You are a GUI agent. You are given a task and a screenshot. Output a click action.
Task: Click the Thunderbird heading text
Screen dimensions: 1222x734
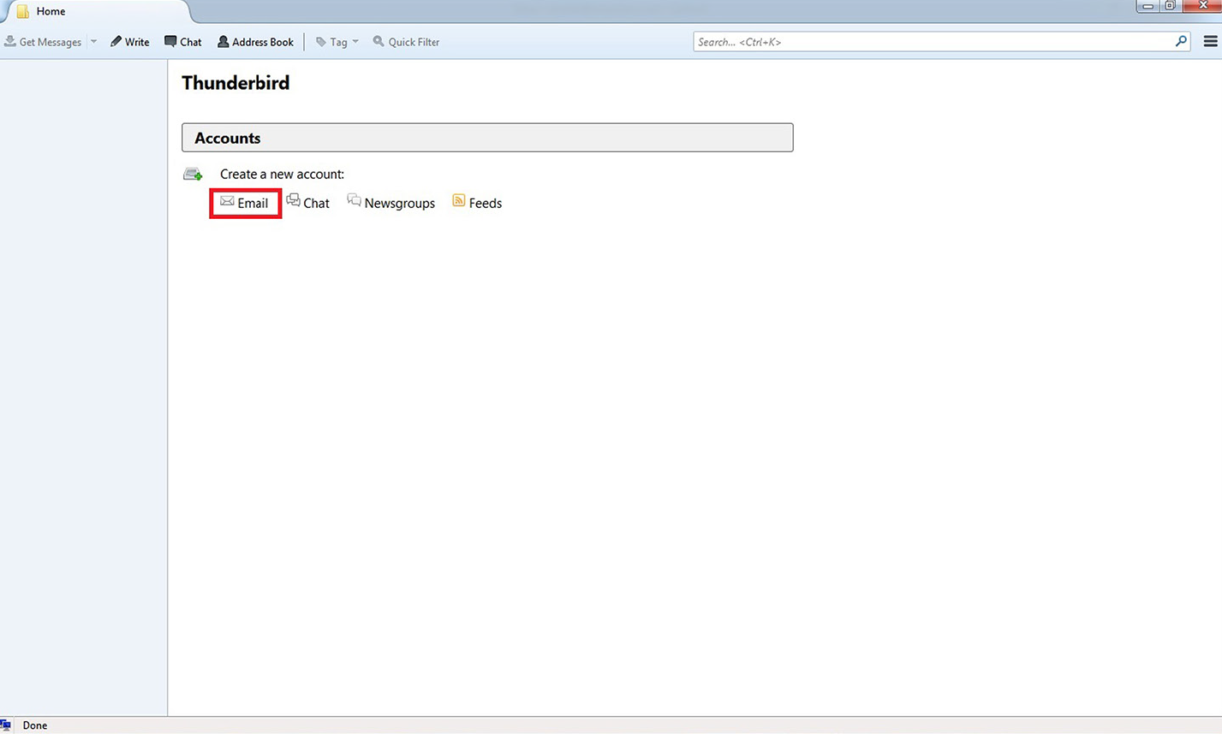pos(235,83)
